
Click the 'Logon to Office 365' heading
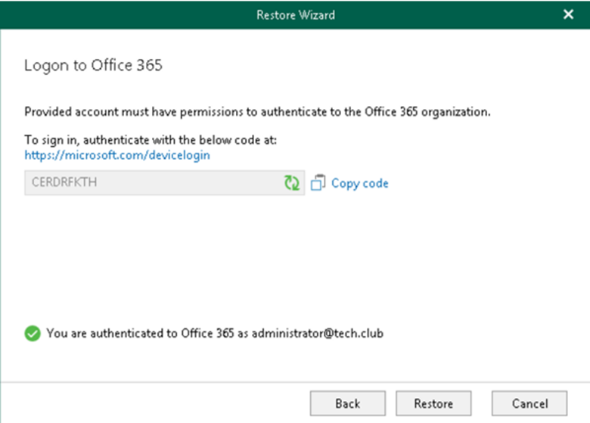coord(93,66)
